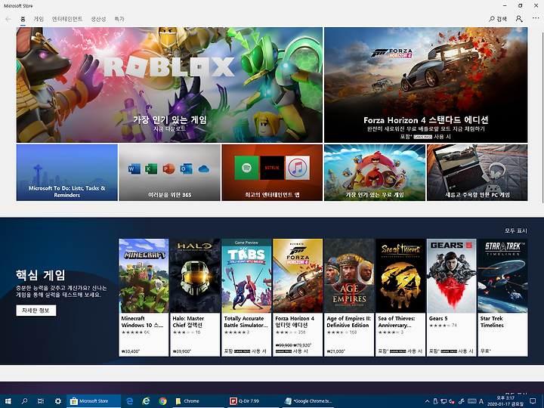544x408 pixels.
Task: Expand the system tray hidden icons arrow
Action: [427, 401]
